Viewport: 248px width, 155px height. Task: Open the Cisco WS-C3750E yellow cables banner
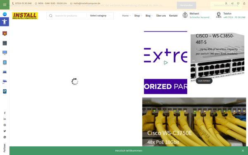pyautogui.click(x=194, y=122)
